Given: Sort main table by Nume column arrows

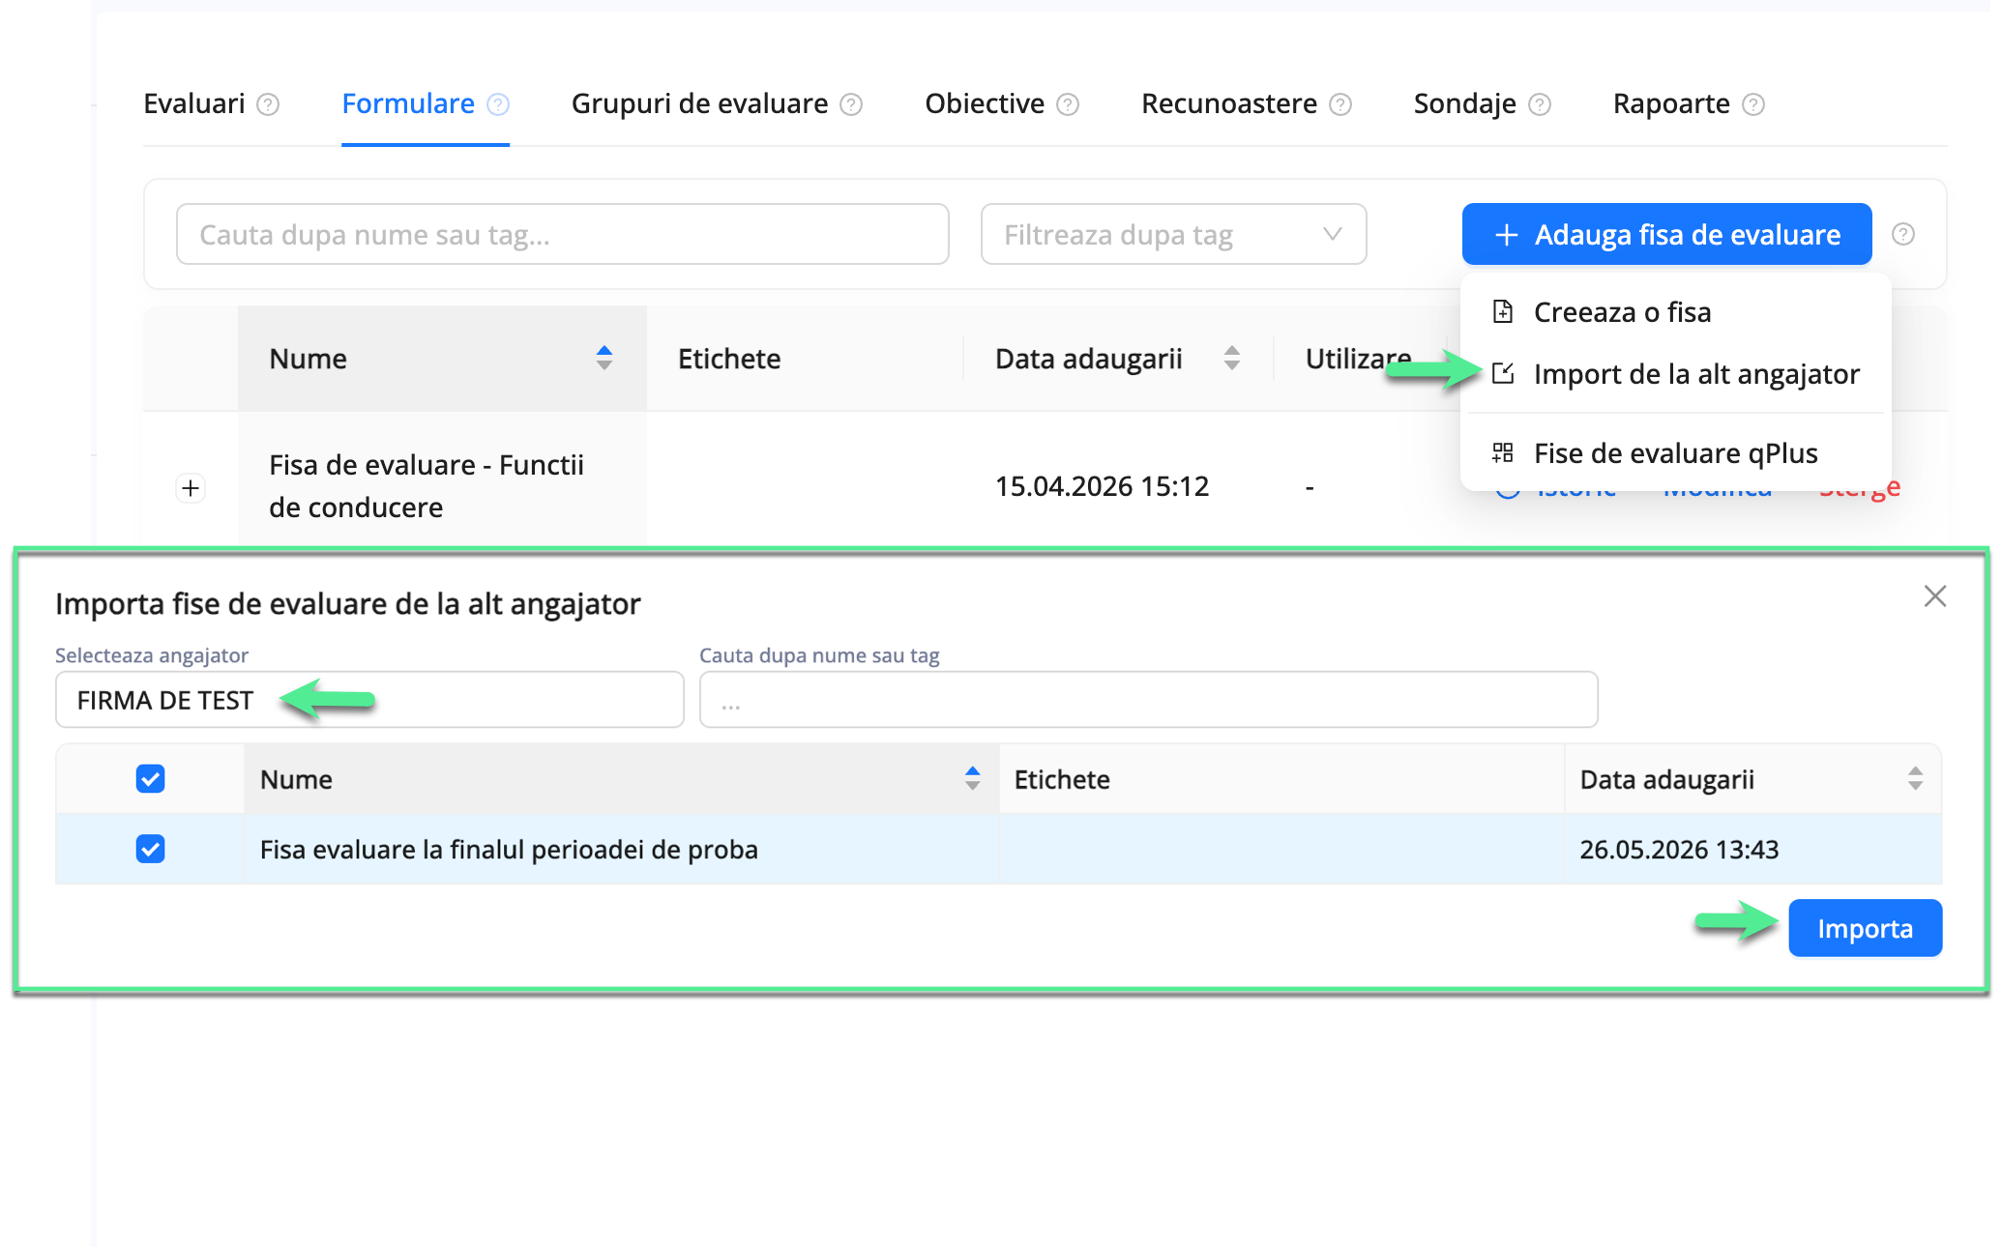Looking at the screenshot, I should tap(604, 358).
